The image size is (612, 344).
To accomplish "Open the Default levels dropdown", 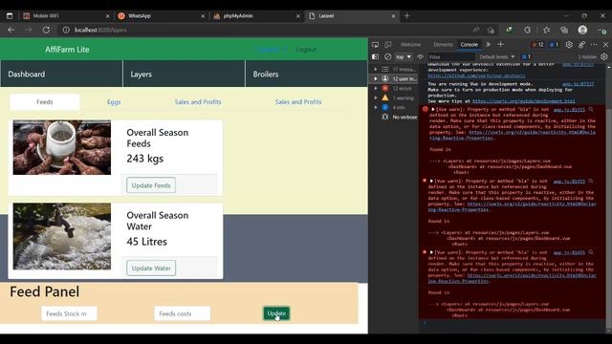I will coord(497,57).
